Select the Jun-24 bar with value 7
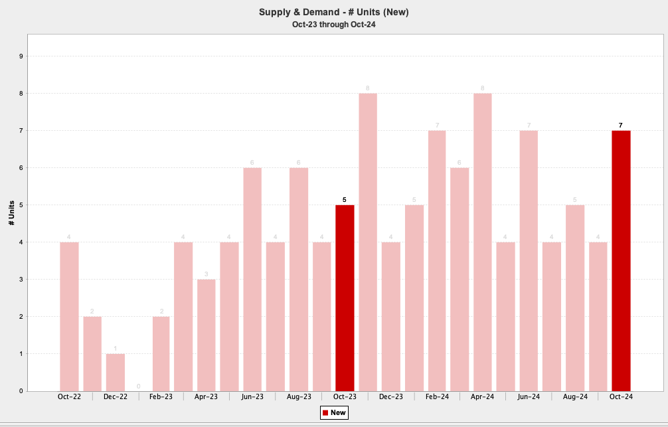This screenshot has width=668, height=427. coord(529,260)
